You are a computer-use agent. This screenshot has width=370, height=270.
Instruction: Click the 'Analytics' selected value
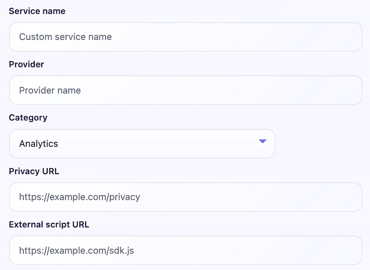39,144
